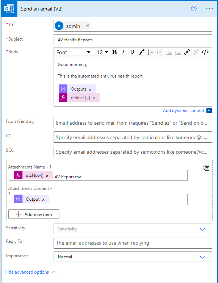This screenshot has height=283, width=218.
Task: Open the text highlight color pen
Action: pyautogui.click(x=142, y=52)
